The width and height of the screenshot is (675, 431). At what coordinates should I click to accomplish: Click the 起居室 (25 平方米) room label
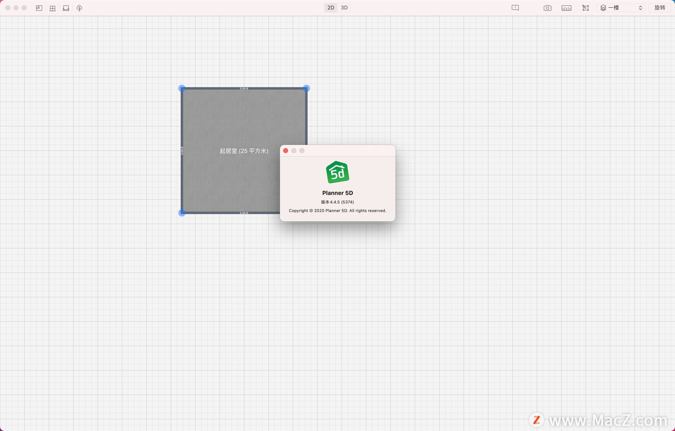[244, 151]
